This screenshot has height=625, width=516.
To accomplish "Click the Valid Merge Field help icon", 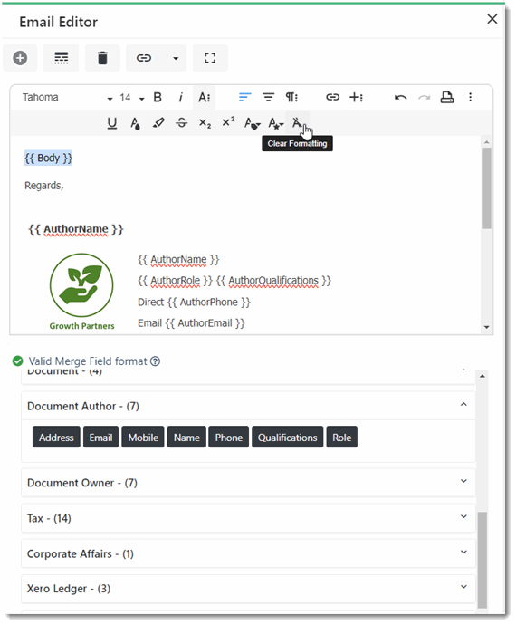I will 156,361.
